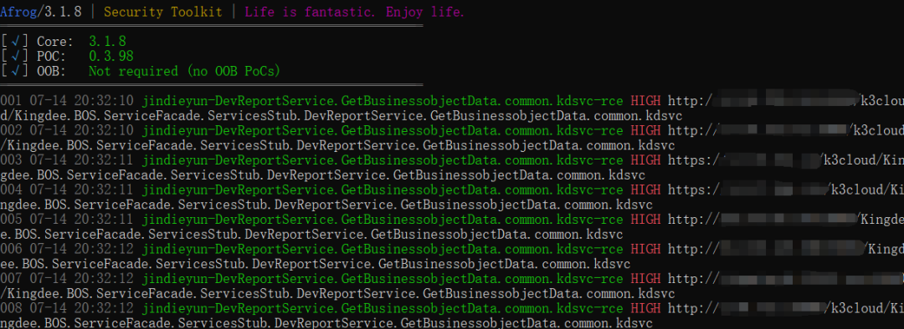Click the red HIGH label of result 008
The height and width of the screenshot is (329, 904).
tap(645, 309)
